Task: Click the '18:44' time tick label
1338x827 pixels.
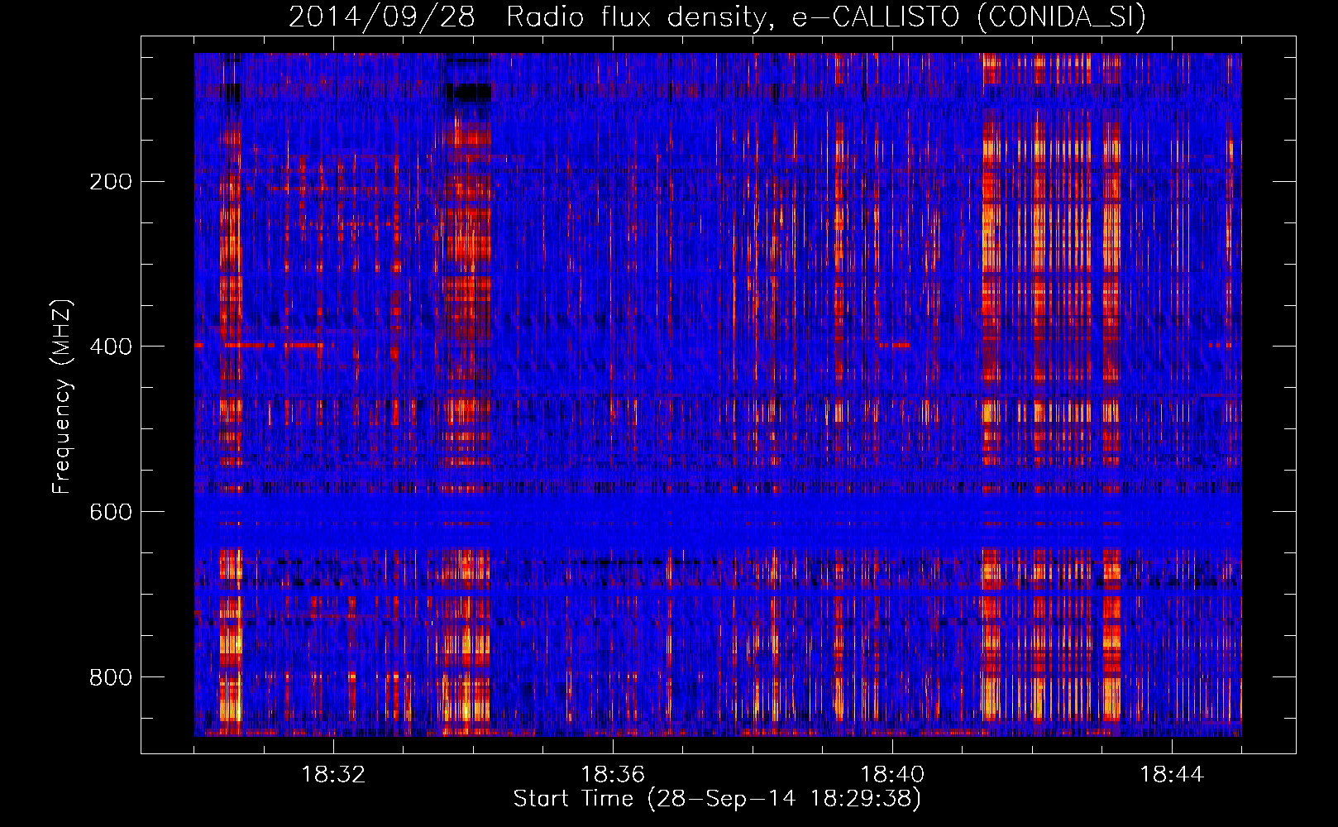Action: click(1172, 774)
